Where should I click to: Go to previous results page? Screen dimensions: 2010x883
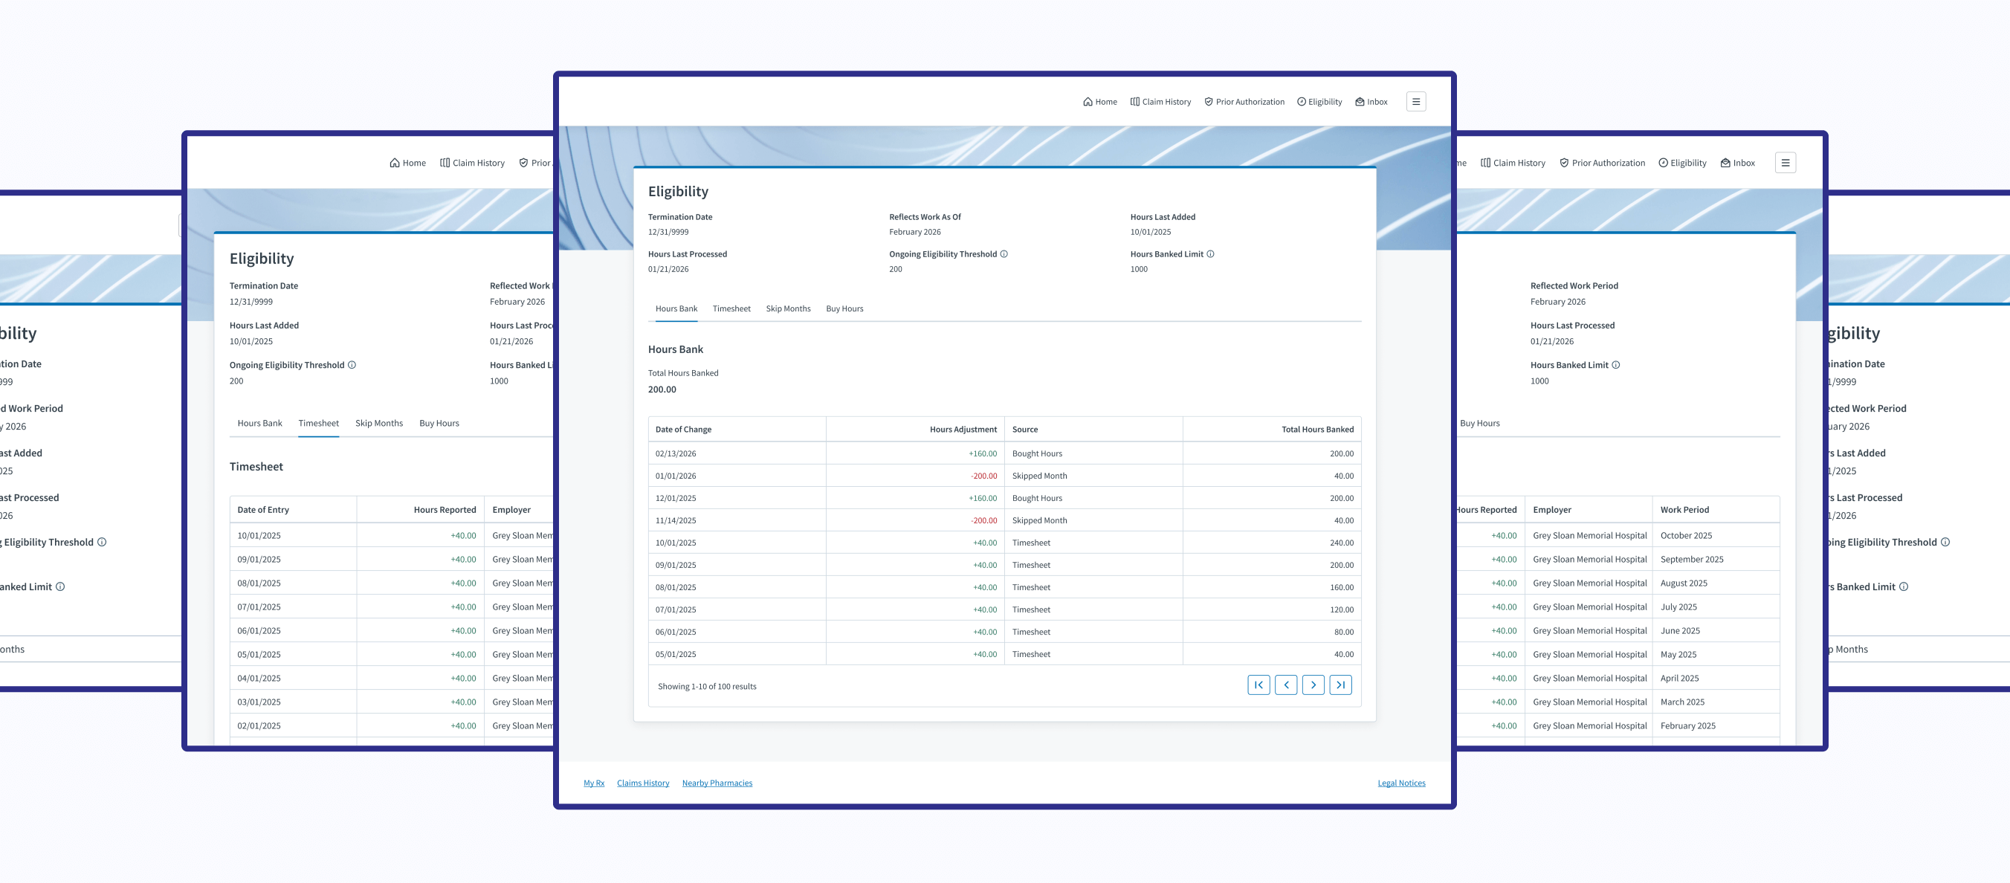point(1286,685)
